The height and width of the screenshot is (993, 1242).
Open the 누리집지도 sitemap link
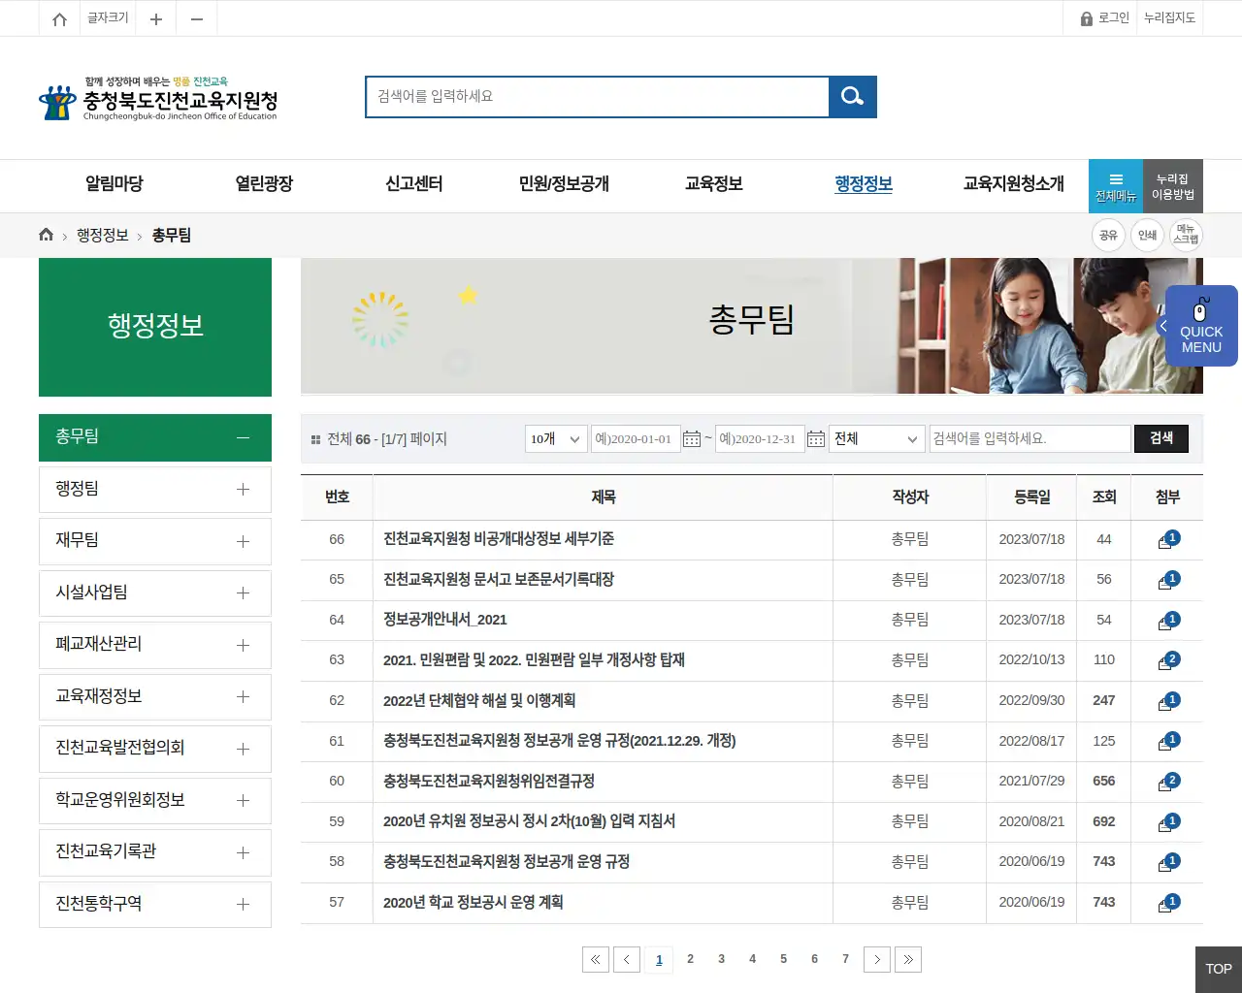1169,18
